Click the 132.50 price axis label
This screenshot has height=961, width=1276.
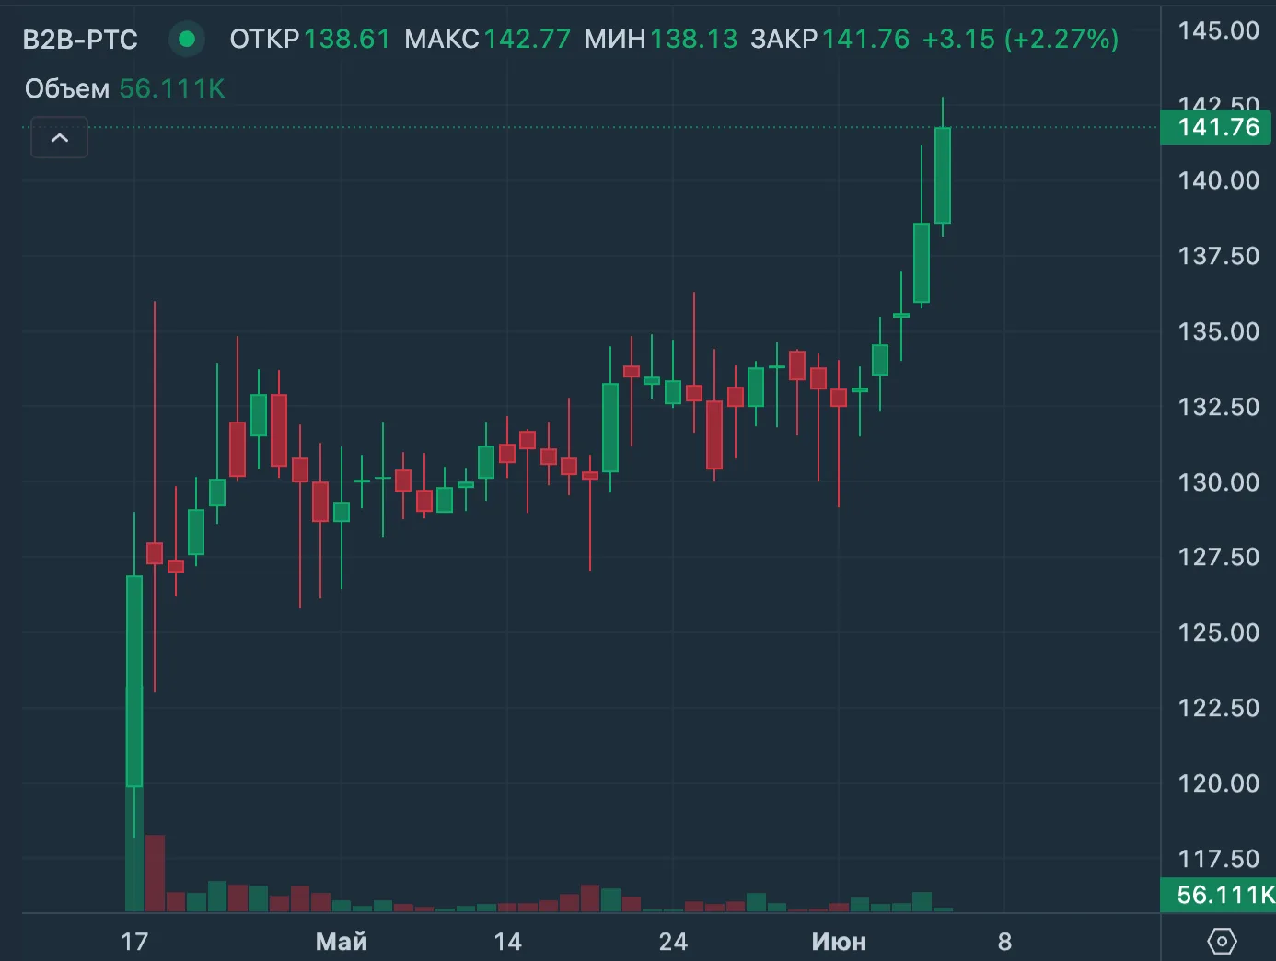click(1219, 407)
